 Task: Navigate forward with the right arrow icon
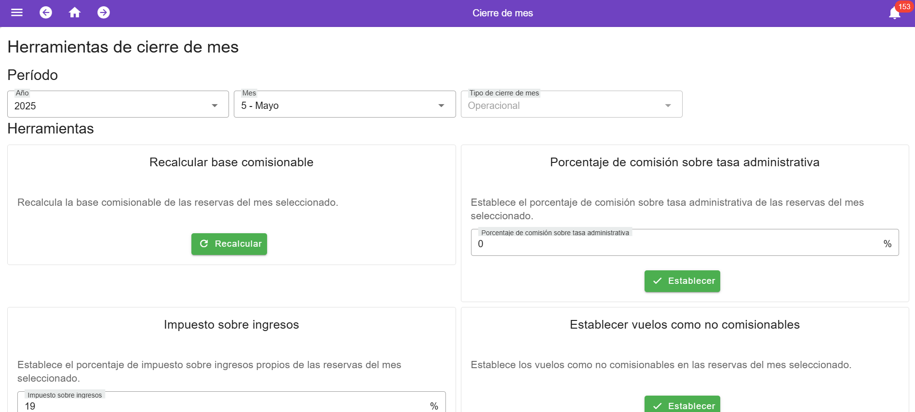[104, 13]
